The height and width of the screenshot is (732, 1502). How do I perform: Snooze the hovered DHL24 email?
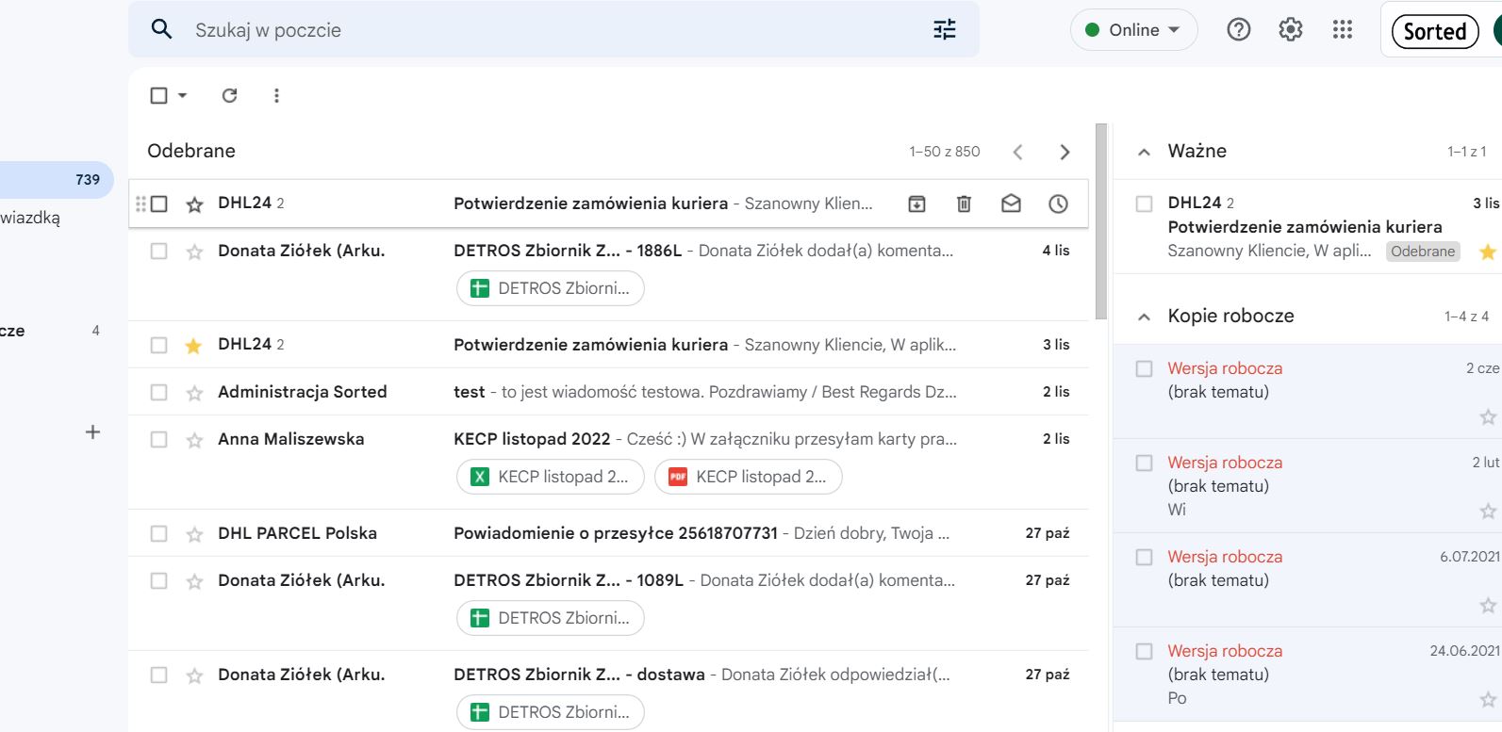click(x=1058, y=203)
